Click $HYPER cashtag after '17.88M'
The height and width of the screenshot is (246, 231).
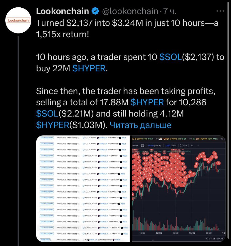[147, 102]
